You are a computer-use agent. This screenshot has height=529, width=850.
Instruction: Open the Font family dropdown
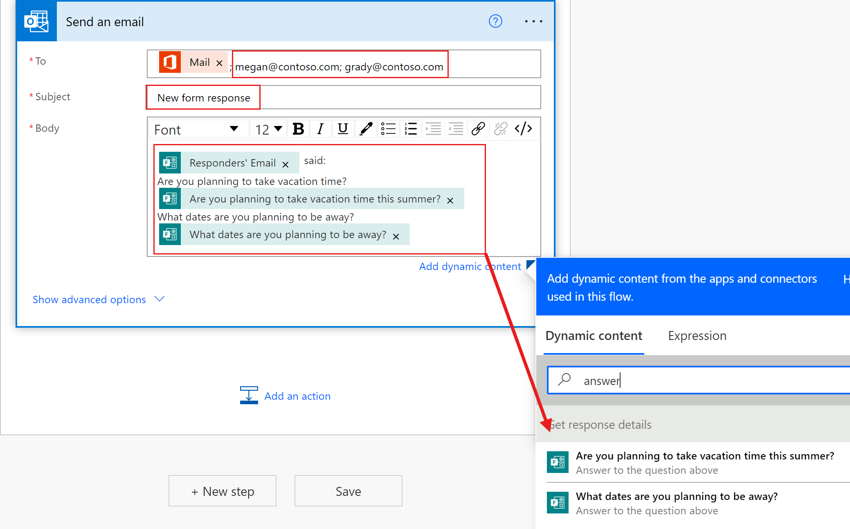coord(196,129)
